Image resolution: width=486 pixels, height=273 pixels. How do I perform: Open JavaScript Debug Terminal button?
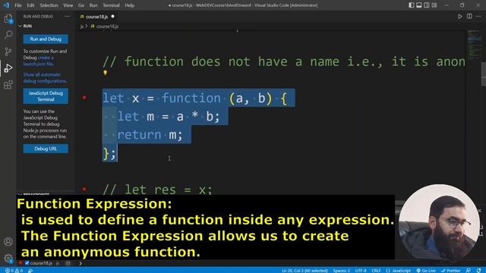[46, 96]
